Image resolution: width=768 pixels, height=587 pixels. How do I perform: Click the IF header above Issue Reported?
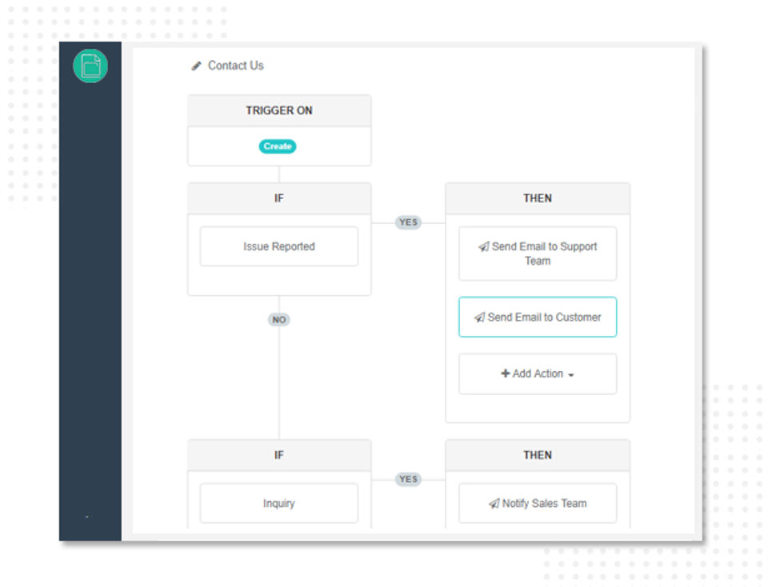tap(279, 198)
